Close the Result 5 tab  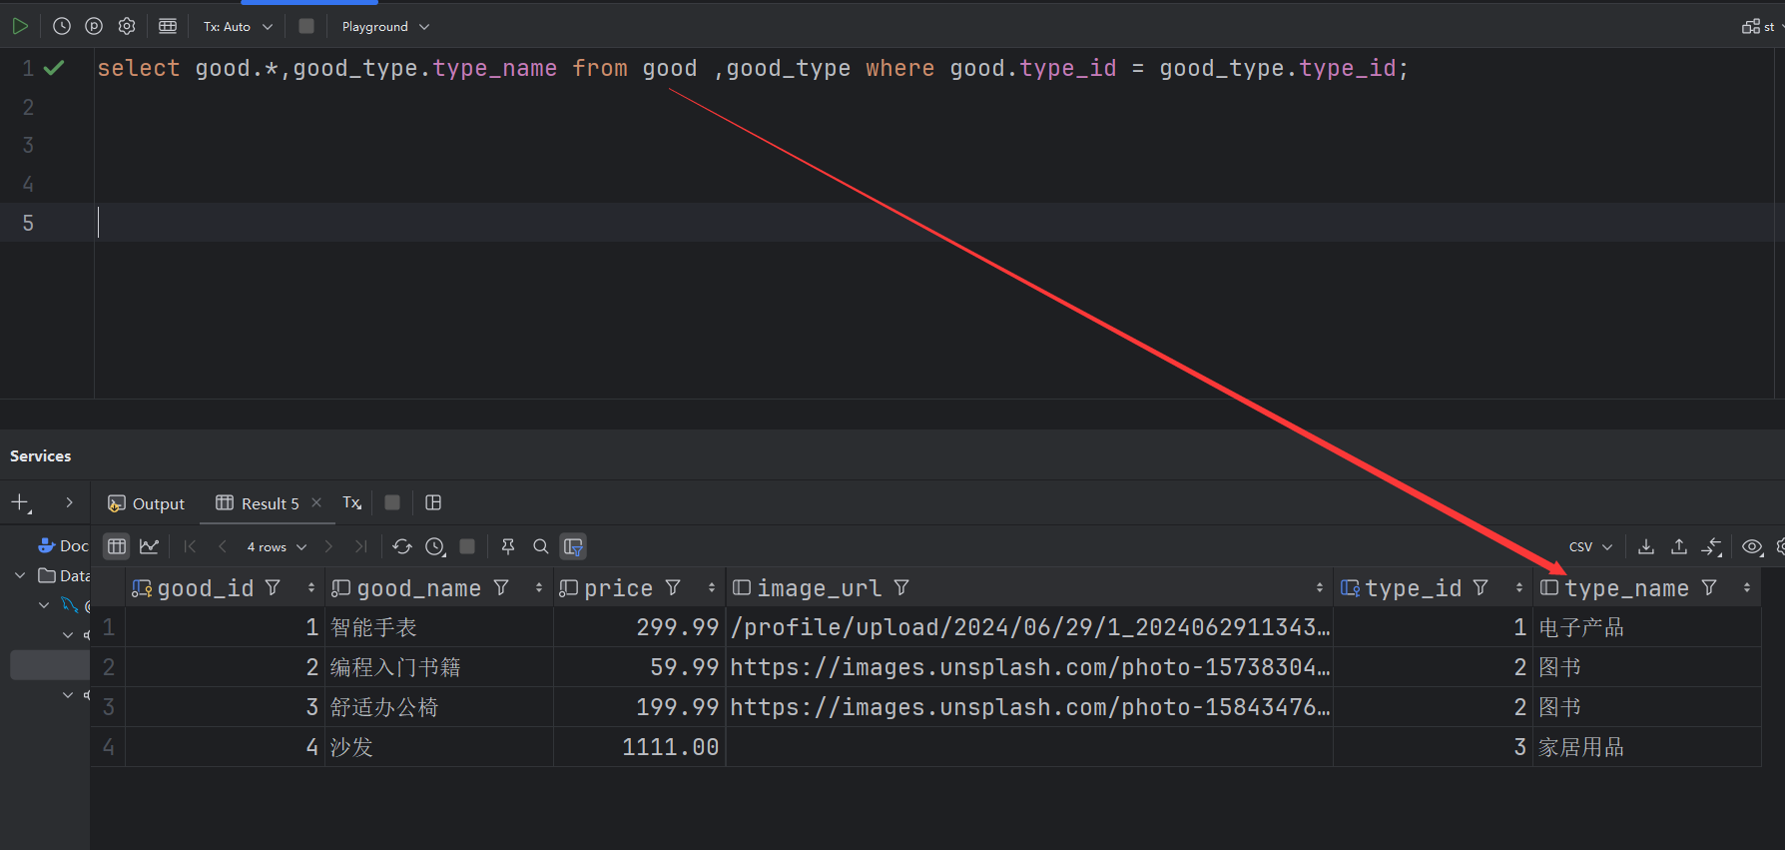316,502
